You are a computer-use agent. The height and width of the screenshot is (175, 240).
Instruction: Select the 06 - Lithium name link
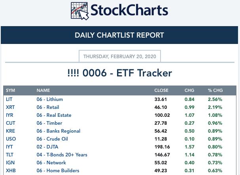[x=50, y=99]
